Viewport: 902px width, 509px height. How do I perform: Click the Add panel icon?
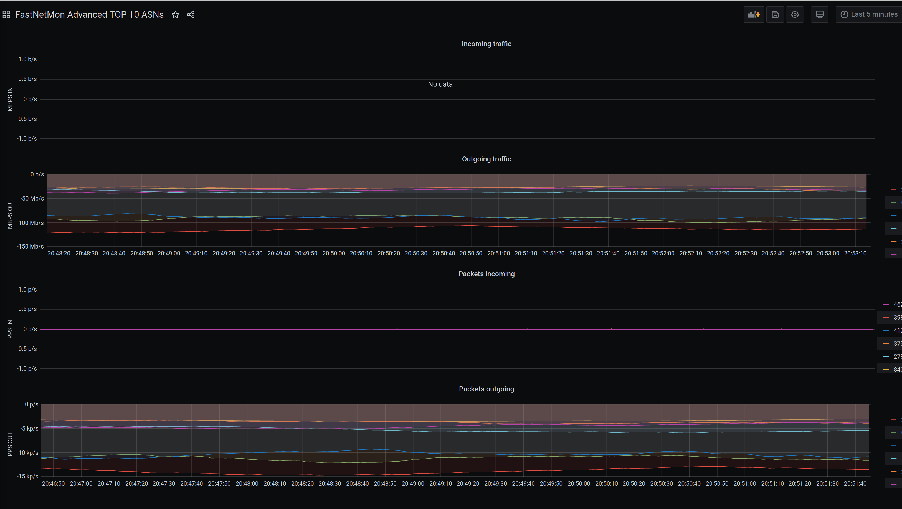[x=754, y=15]
